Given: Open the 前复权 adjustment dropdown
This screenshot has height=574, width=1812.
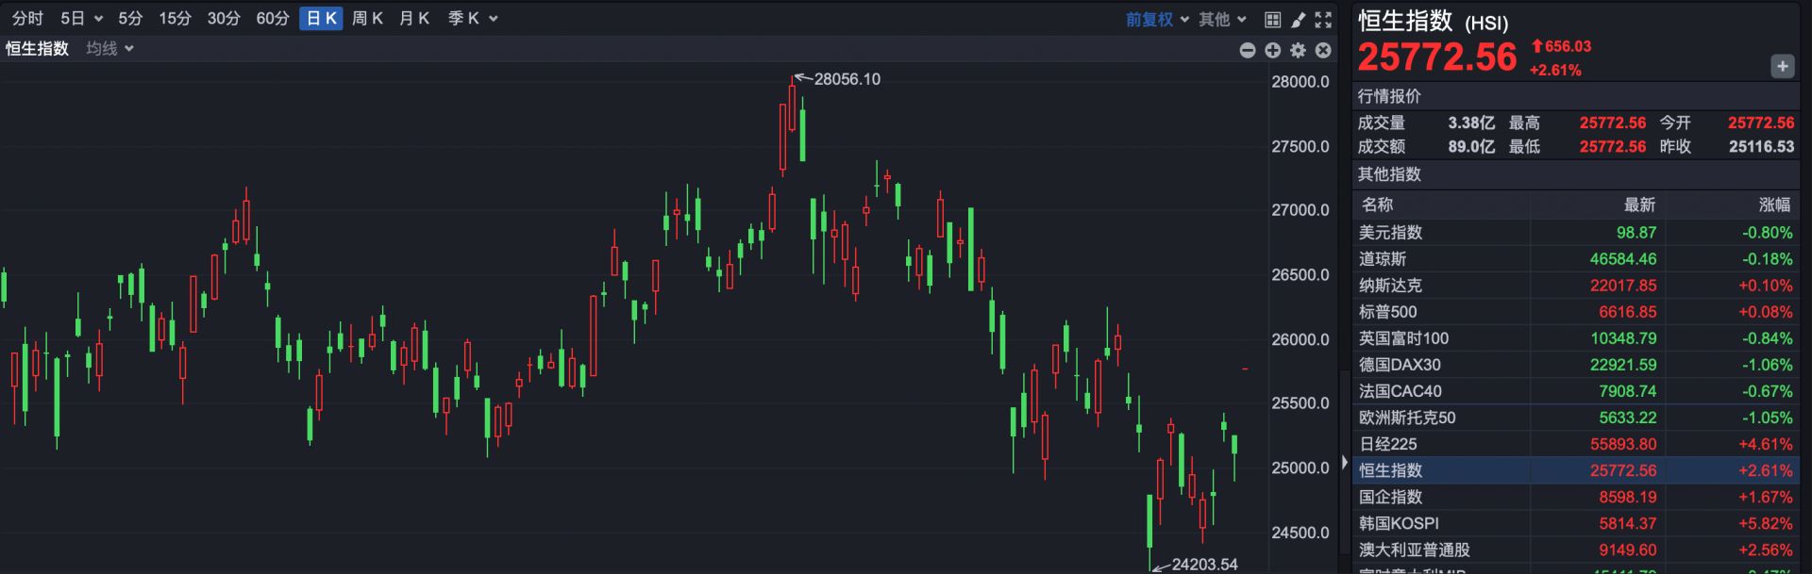Looking at the screenshot, I should click(x=1157, y=19).
